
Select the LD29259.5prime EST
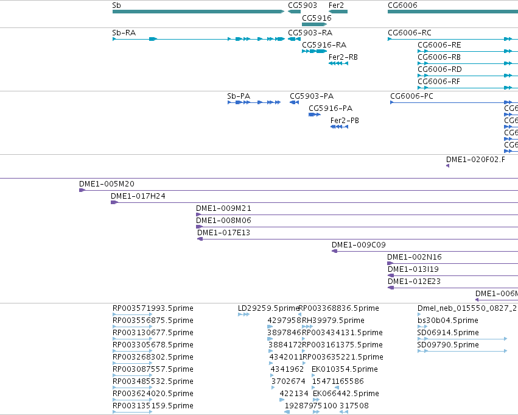point(244,314)
